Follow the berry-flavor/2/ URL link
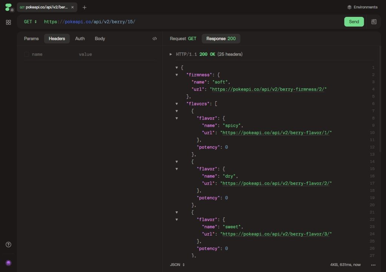This screenshot has width=386, height=272. [276, 183]
